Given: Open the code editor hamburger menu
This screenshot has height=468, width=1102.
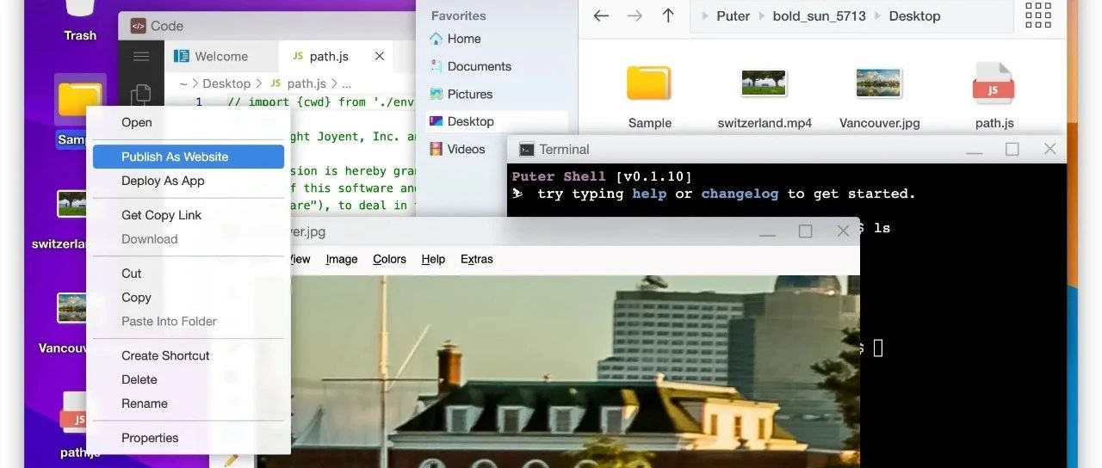Looking at the screenshot, I should pos(141,57).
